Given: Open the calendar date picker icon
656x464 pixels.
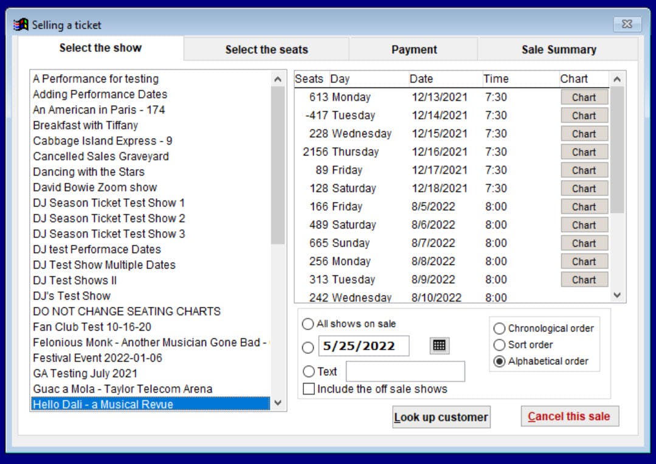Looking at the screenshot, I should pos(440,345).
